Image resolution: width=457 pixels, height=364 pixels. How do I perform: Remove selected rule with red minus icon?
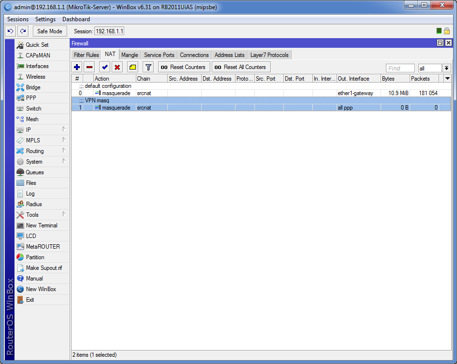(x=89, y=67)
